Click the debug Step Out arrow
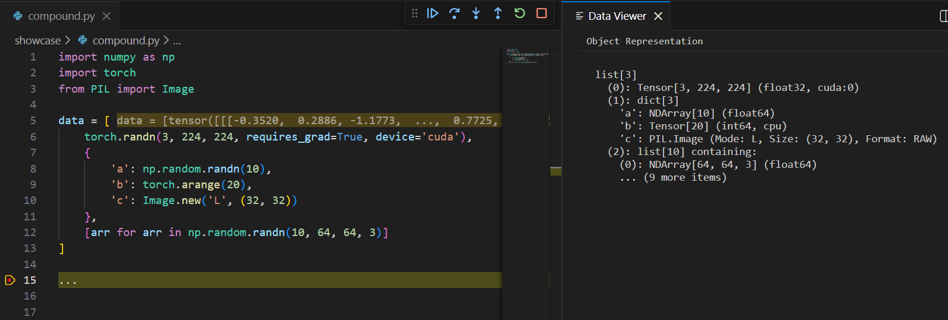The width and height of the screenshot is (948, 320). pos(498,13)
